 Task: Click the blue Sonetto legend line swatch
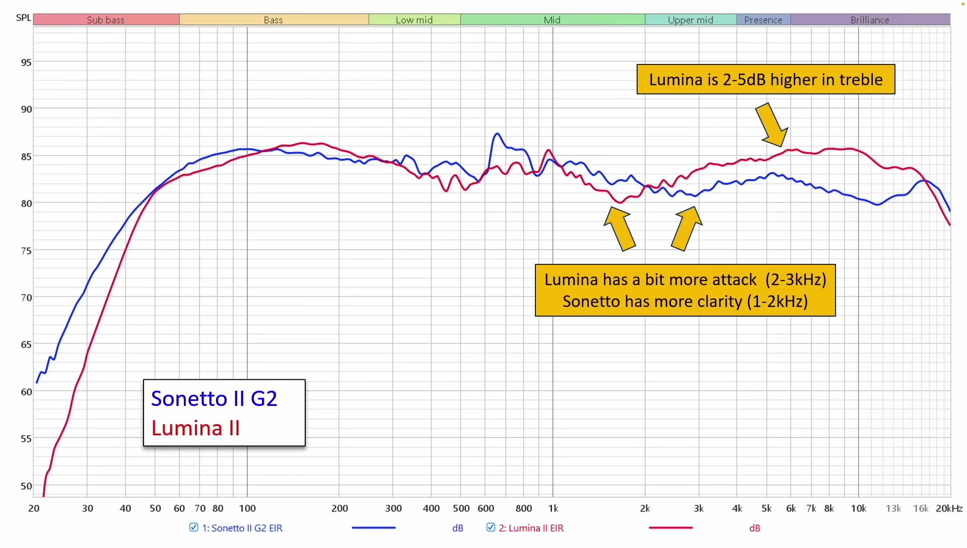[374, 528]
